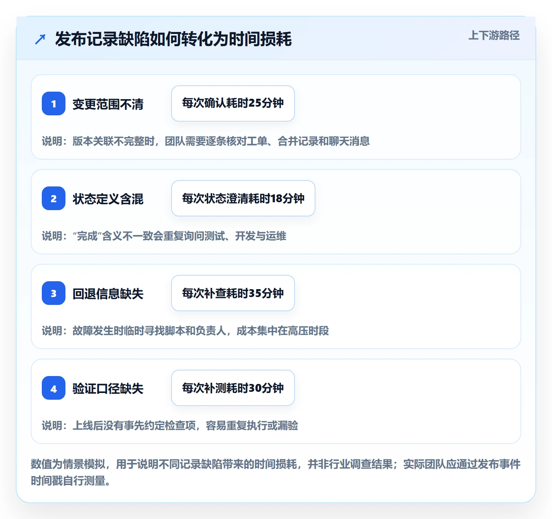Click the description about 故障发生时临时寻找脚本

185,331
